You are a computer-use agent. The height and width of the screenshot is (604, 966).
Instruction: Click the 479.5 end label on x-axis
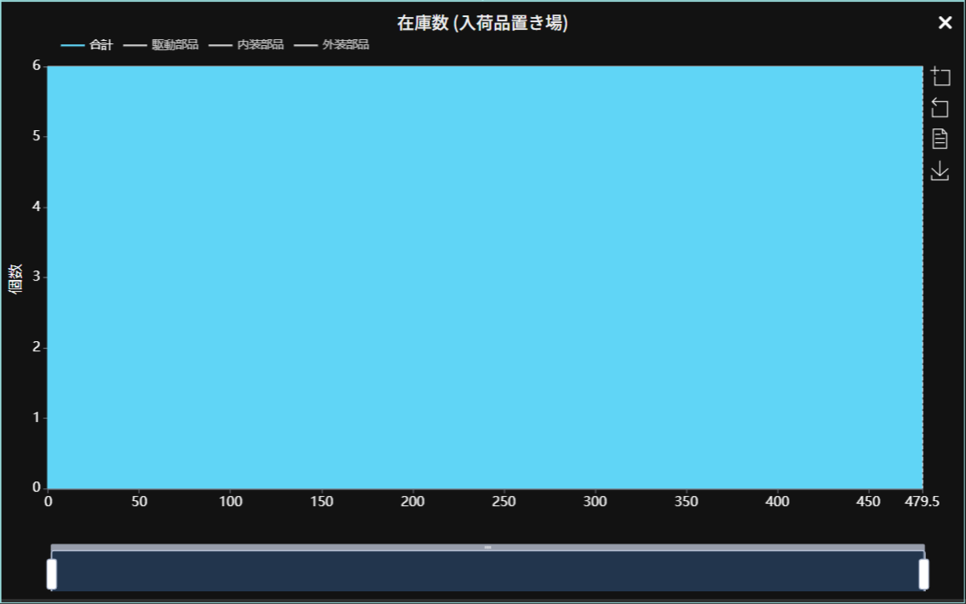tap(922, 502)
